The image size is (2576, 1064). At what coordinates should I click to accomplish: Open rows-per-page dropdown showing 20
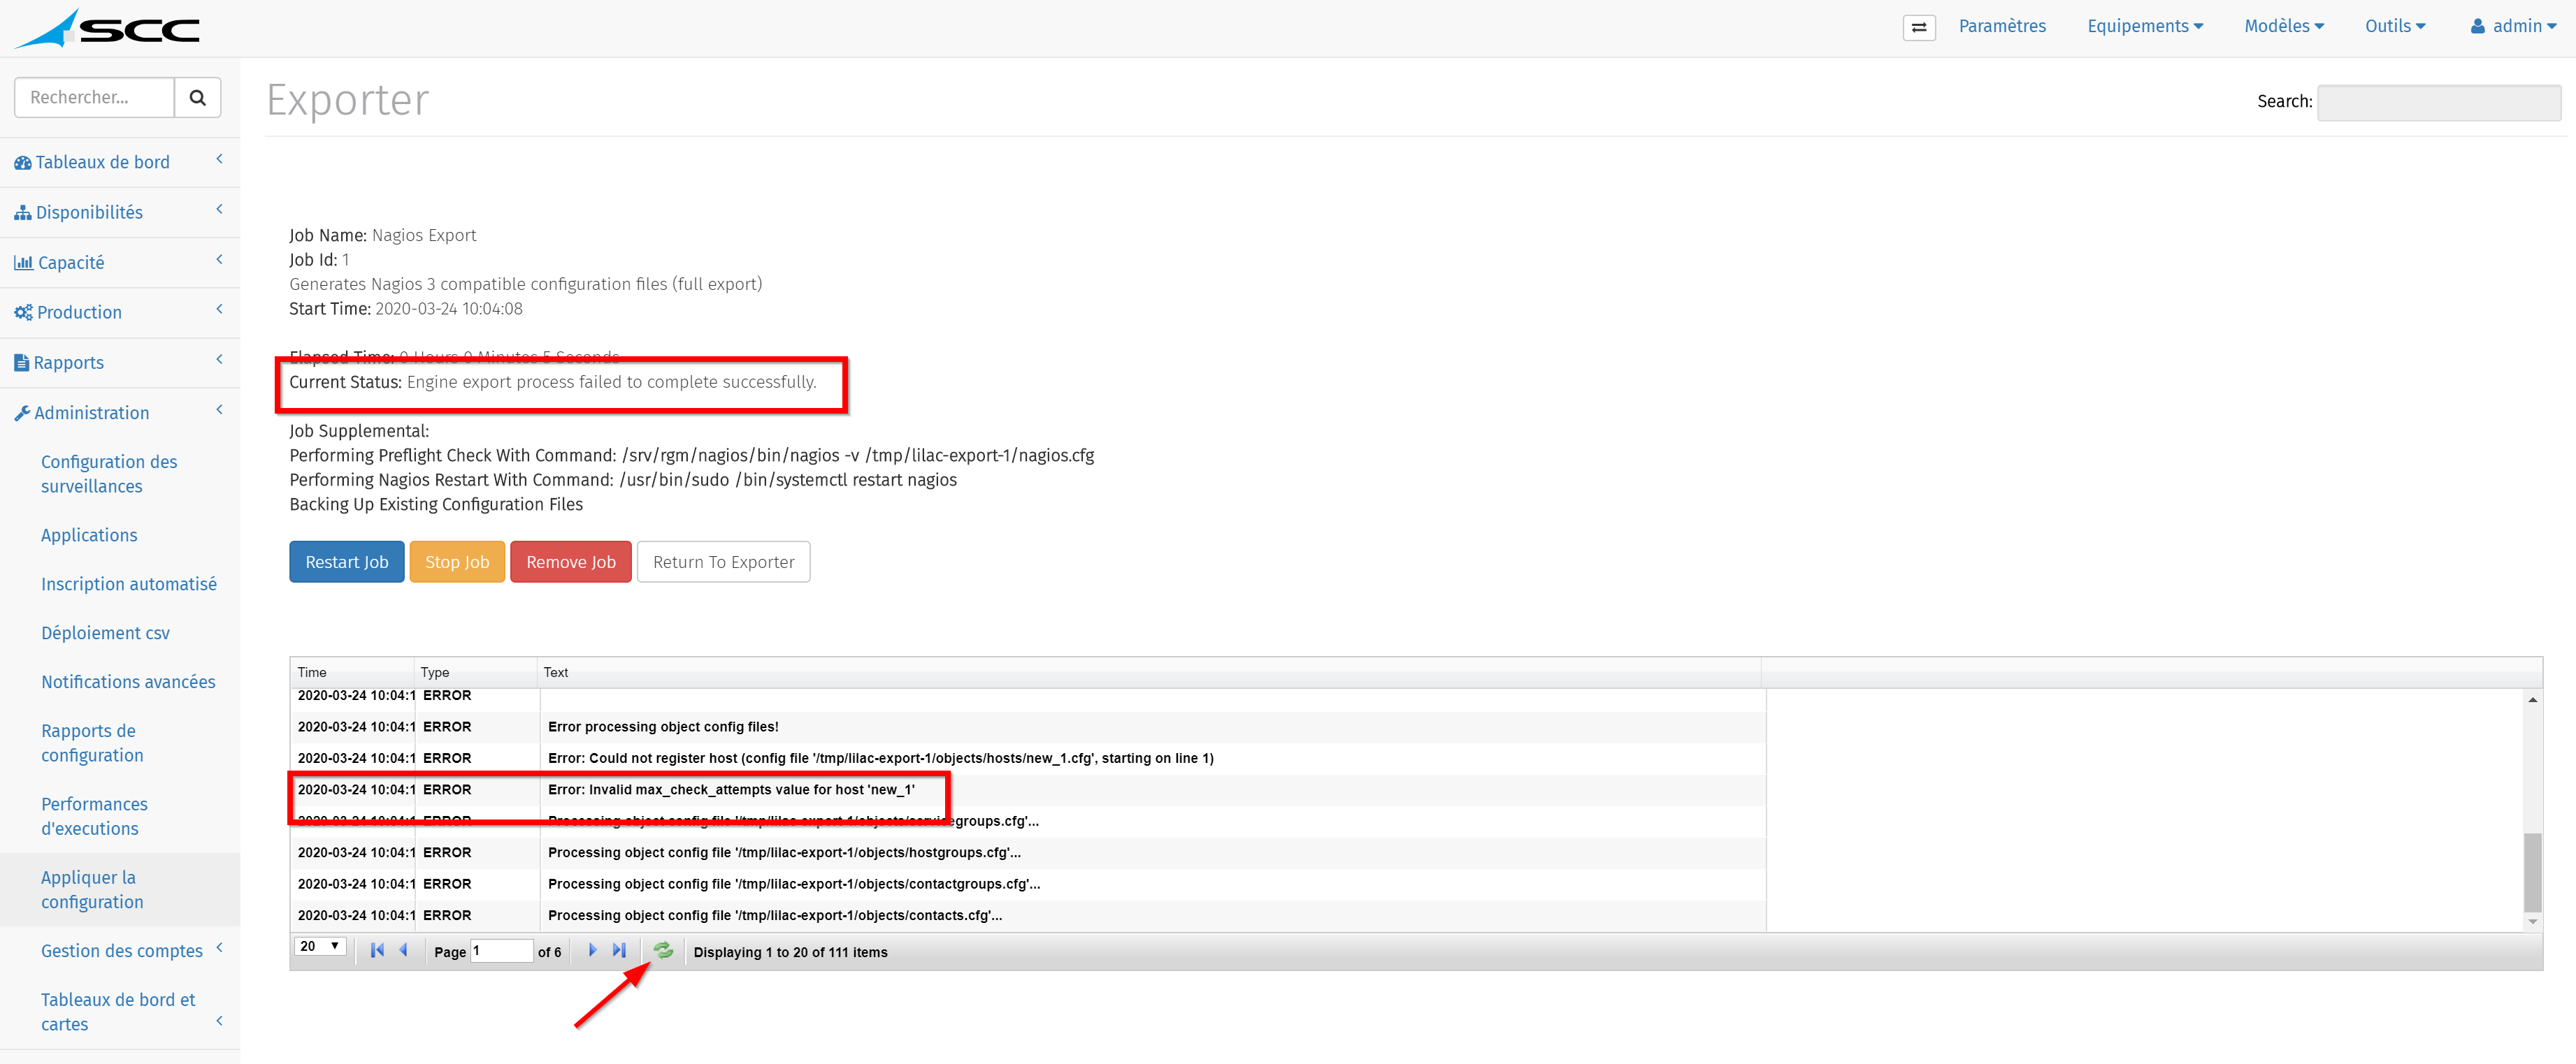320,946
